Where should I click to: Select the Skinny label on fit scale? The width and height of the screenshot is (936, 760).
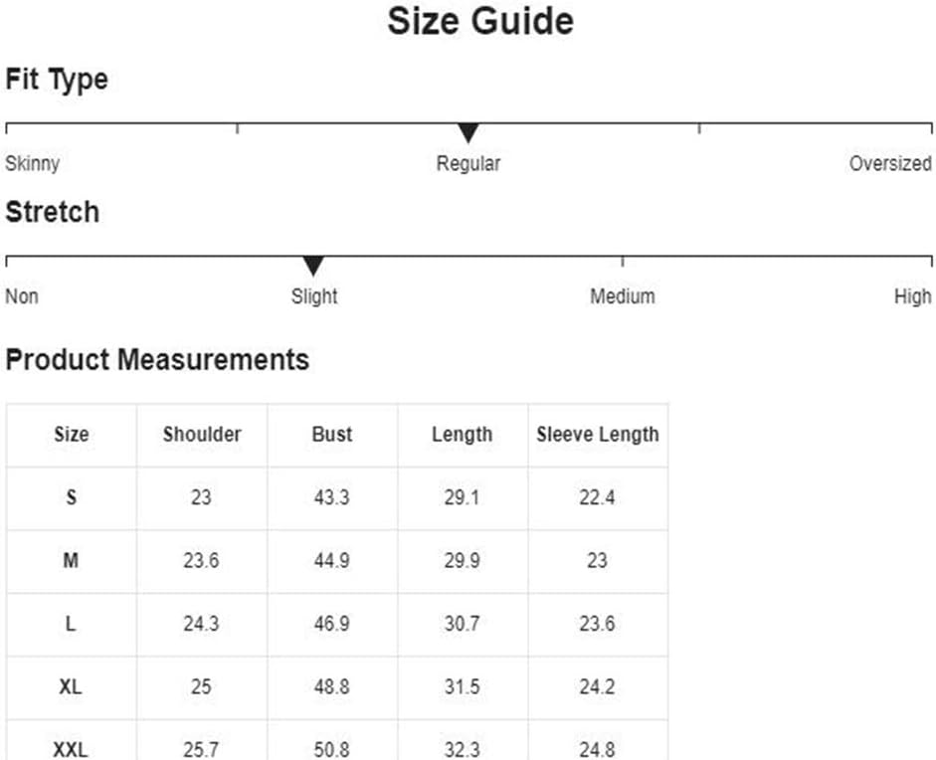pos(32,163)
